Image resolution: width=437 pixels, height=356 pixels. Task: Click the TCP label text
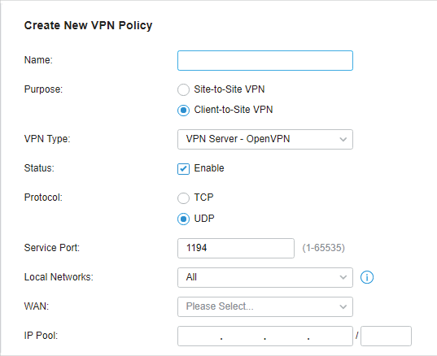click(203, 198)
